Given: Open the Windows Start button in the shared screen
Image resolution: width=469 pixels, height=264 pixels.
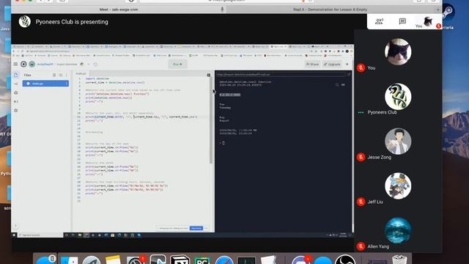Looking at the screenshot, I should [x=14, y=235].
